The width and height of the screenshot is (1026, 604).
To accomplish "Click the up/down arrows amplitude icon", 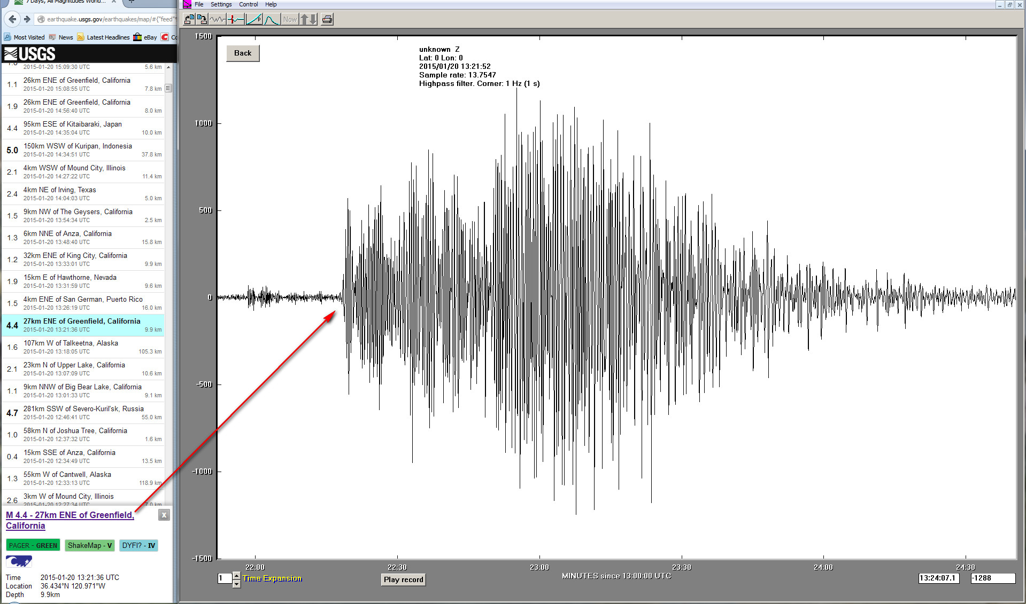I will (x=308, y=20).
